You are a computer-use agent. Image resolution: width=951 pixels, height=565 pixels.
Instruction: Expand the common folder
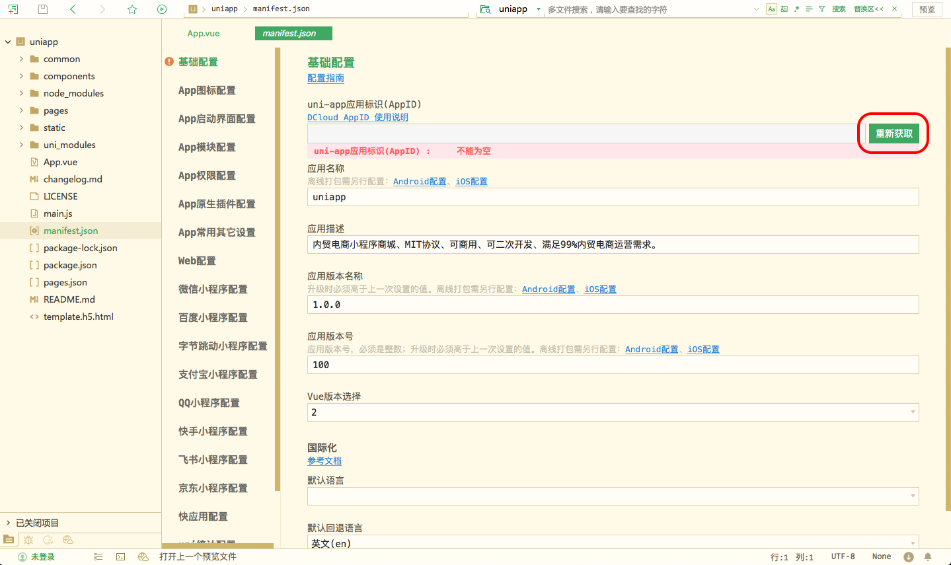click(21, 59)
